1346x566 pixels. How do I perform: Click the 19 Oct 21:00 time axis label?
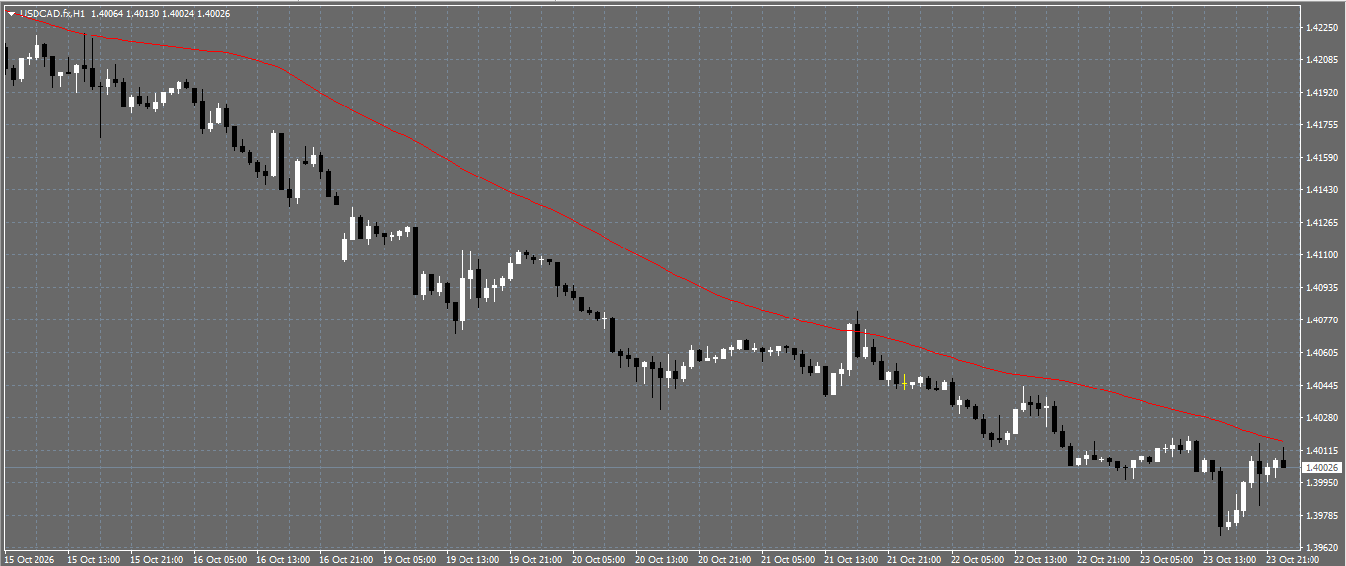pos(535,559)
